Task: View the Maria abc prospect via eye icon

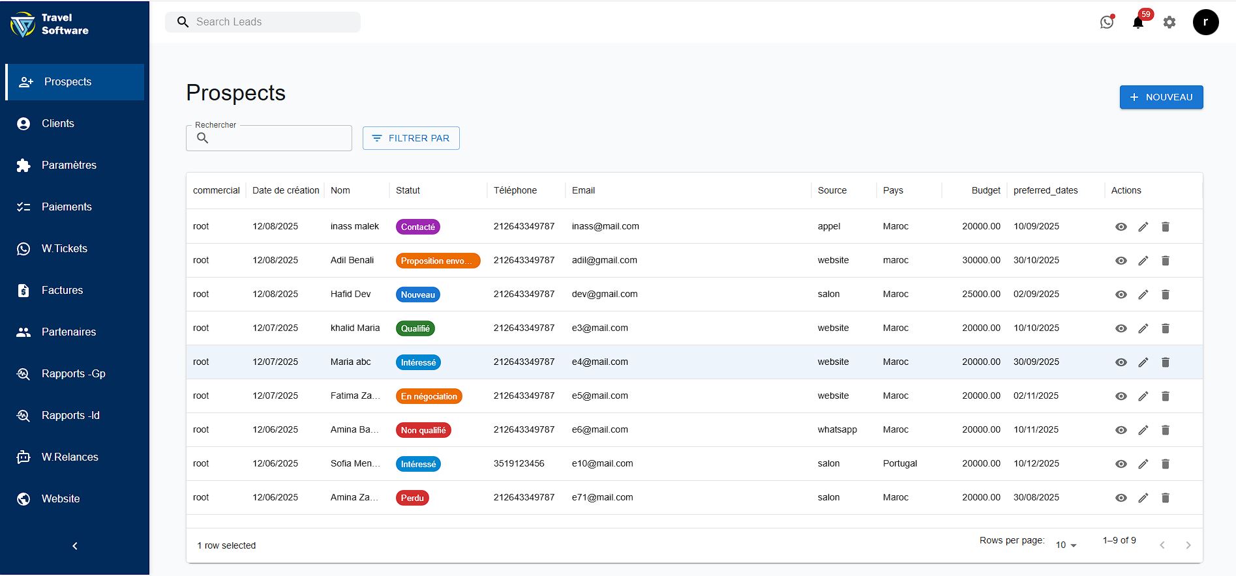Action: (x=1121, y=362)
